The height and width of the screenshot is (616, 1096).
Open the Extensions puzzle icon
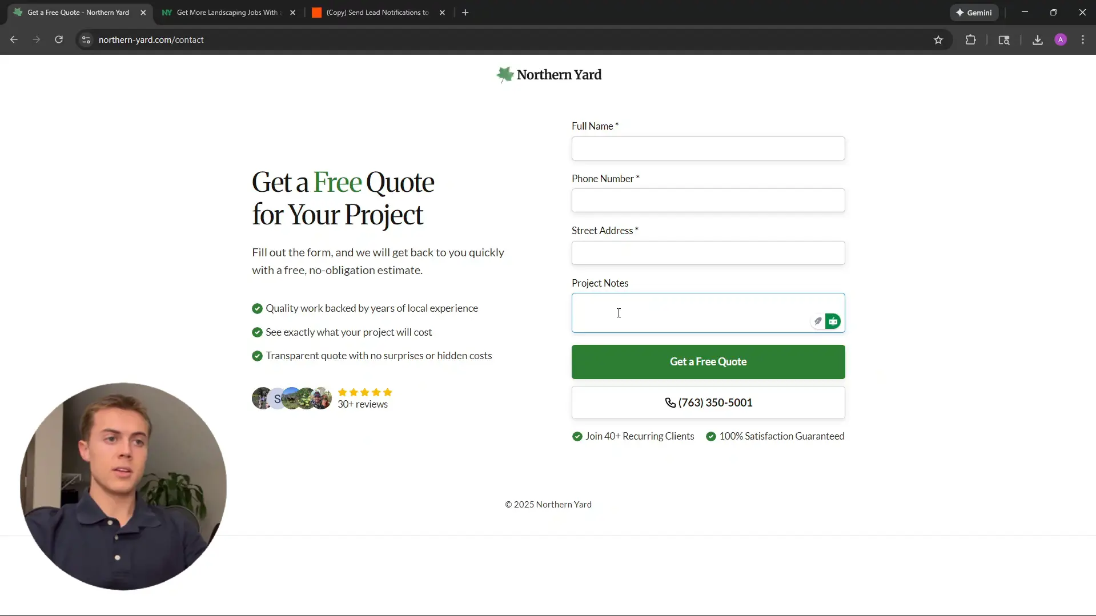click(970, 39)
